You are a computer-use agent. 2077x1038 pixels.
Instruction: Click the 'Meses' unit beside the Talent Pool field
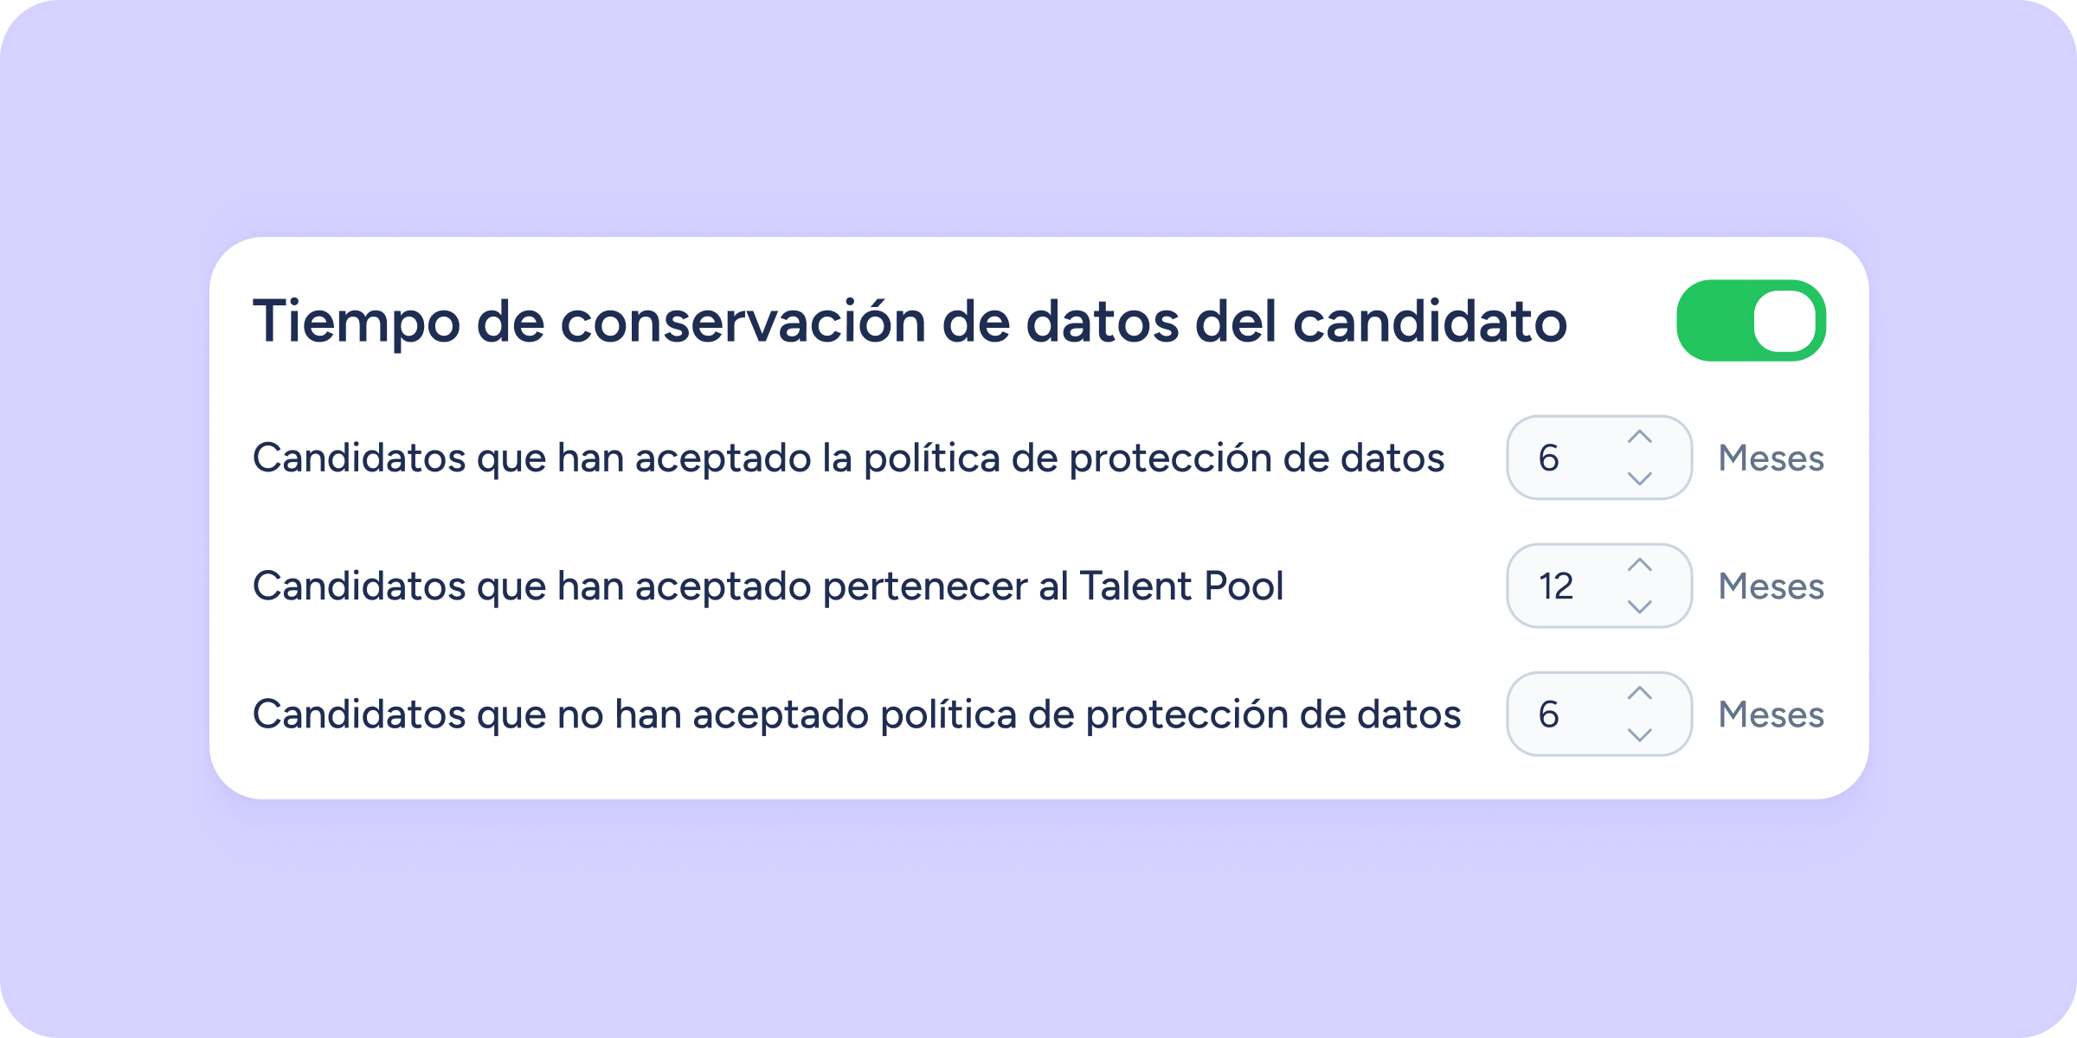1771,586
